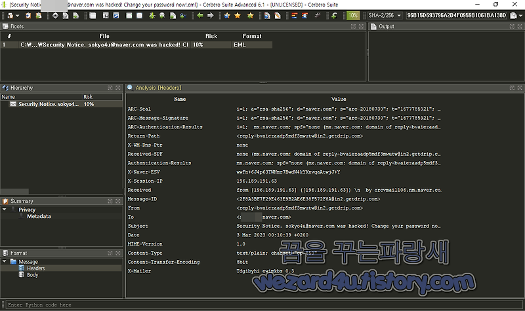Viewport: 525px width, 311px height.
Task: Select the EML file row in Roots
Action: click(x=136, y=45)
